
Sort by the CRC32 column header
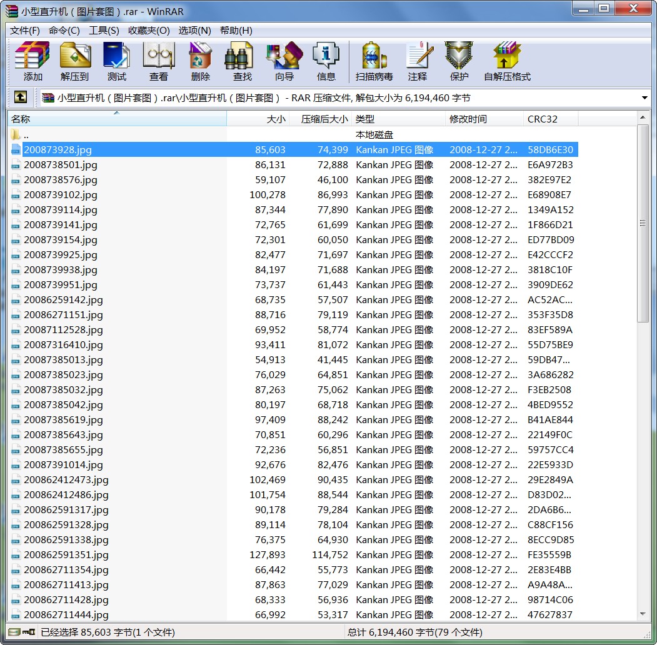(x=550, y=119)
